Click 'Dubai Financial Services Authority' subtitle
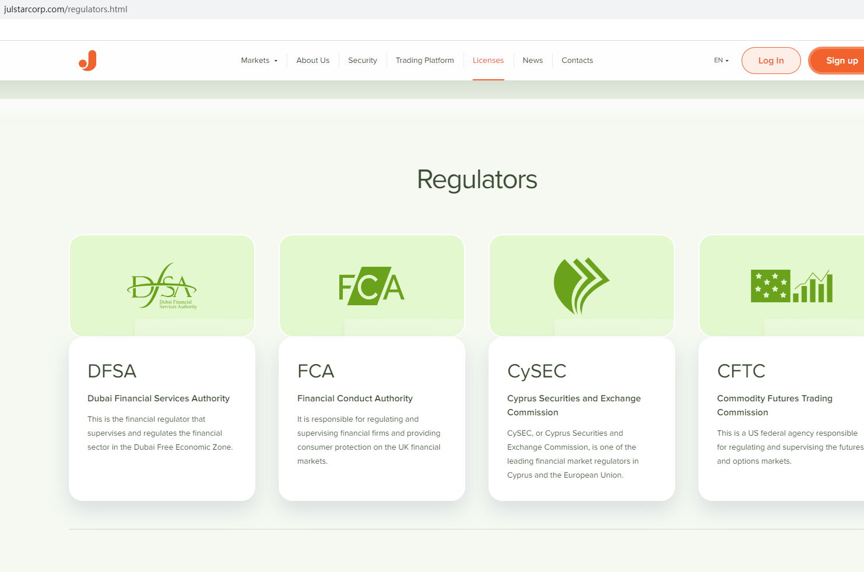Viewport: 864px width, 572px height. click(159, 398)
